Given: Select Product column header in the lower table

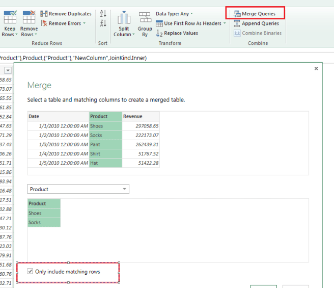Looking at the screenshot, I should tap(44, 203).
